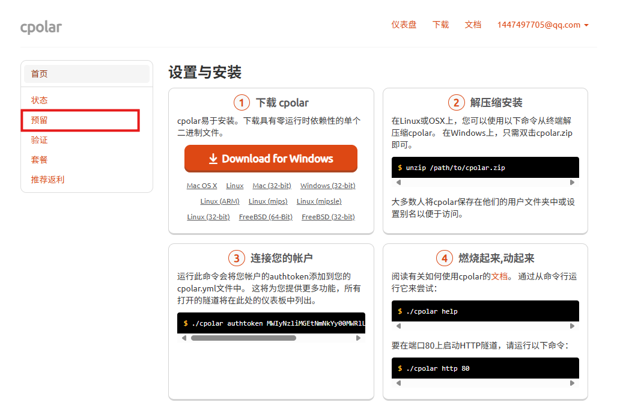Viewport: 623px width, 408px height.
Task: Click the download icon on the Windows button
Action: coord(213,158)
